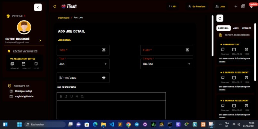Click the Go Premium button
Viewport: 258px width, 129px height.
coord(197,6)
